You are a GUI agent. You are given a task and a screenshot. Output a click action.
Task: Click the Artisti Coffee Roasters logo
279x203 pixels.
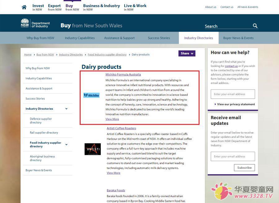(92, 149)
